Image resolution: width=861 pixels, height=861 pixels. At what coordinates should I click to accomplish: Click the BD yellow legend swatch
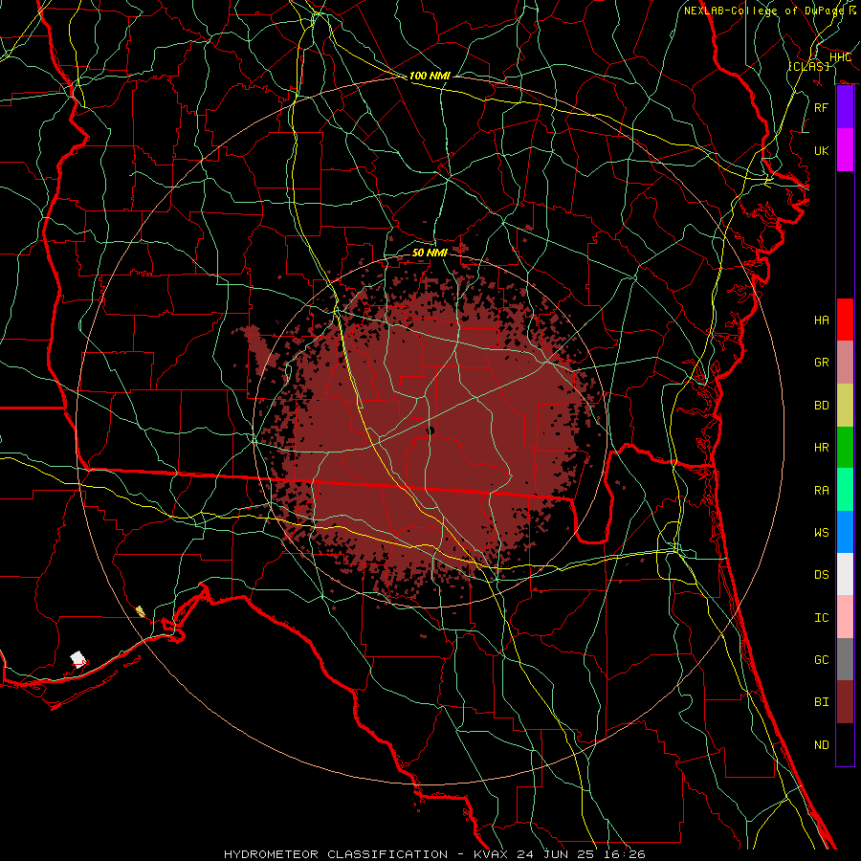[x=845, y=406]
